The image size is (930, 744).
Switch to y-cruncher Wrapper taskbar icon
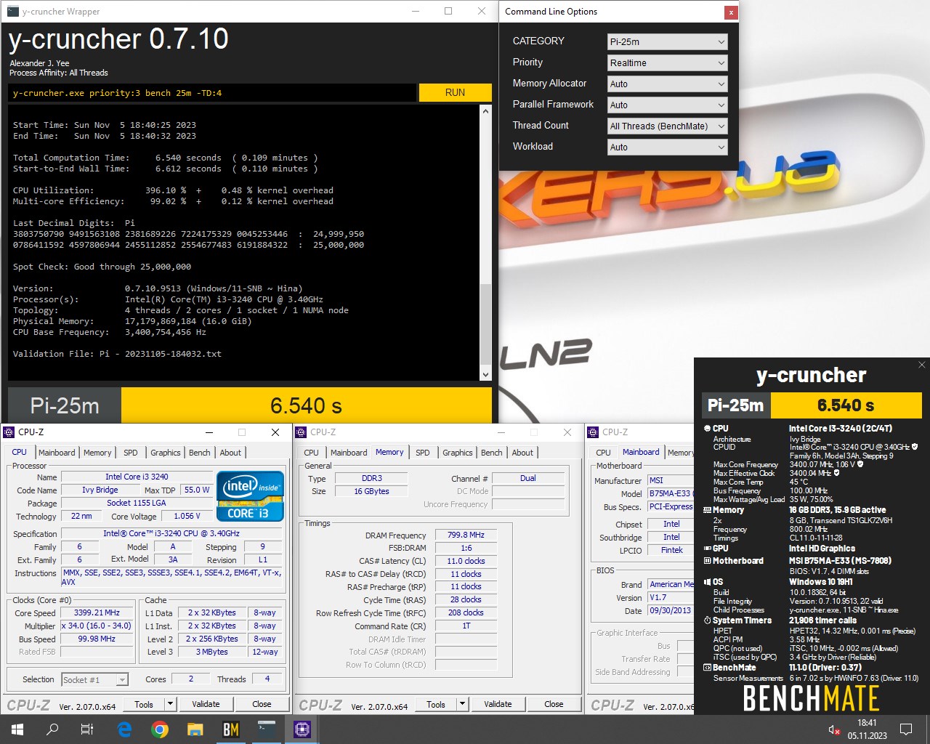pos(267,729)
